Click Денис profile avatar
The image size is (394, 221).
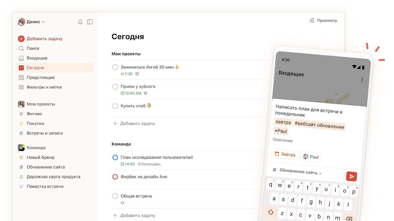tap(21, 22)
